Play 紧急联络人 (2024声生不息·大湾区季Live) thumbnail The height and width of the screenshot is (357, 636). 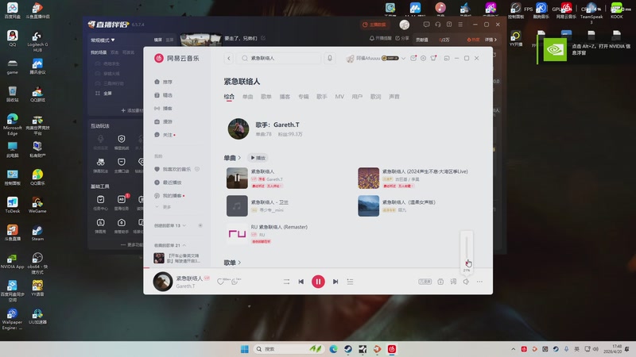point(368,178)
